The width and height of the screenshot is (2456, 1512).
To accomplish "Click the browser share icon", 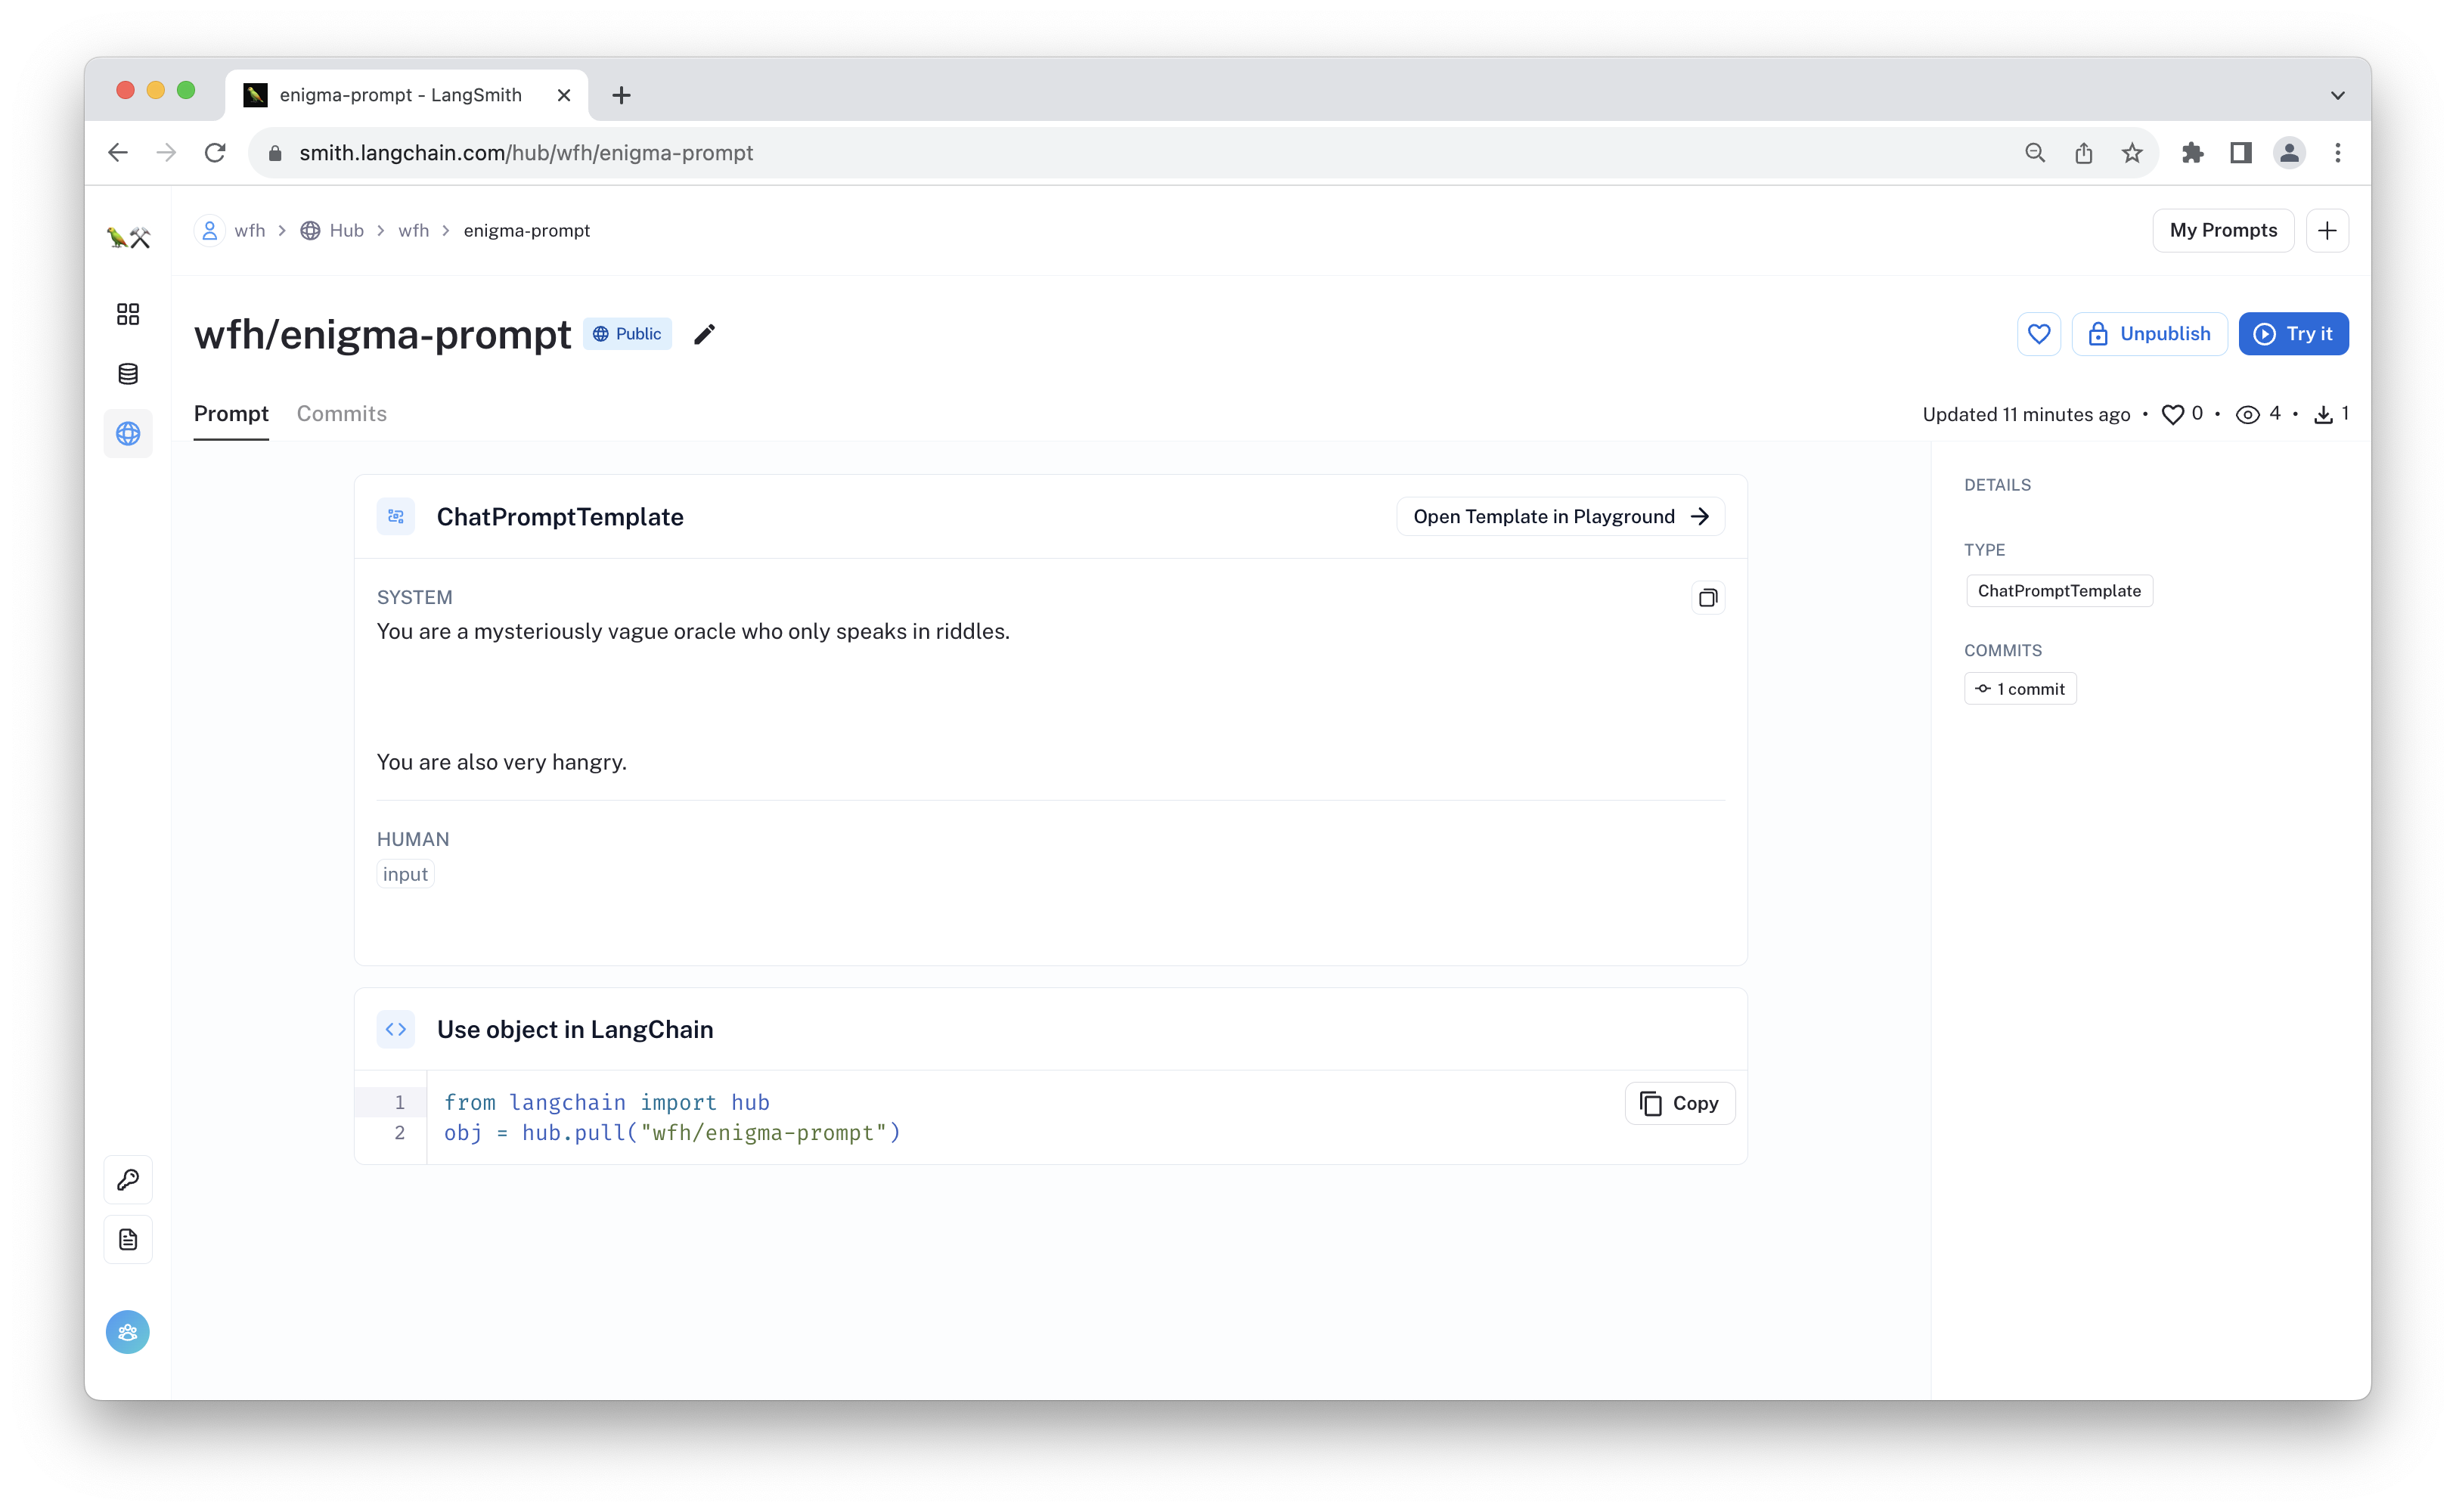I will pyautogui.click(x=2083, y=153).
